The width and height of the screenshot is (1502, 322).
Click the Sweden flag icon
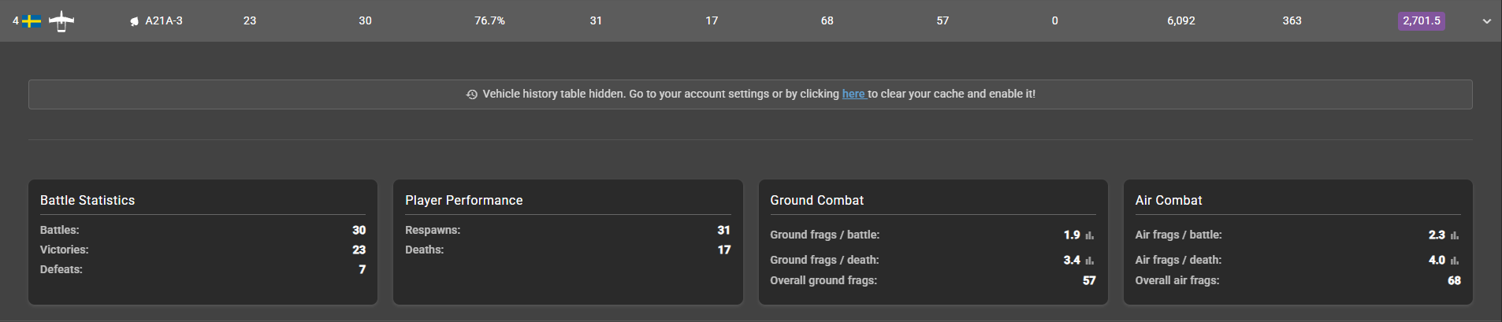pos(32,21)
